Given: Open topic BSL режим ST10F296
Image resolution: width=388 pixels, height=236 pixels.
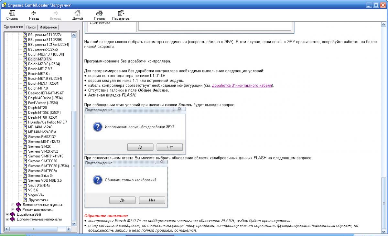Looking at the screenshot, I should point(45,39).
